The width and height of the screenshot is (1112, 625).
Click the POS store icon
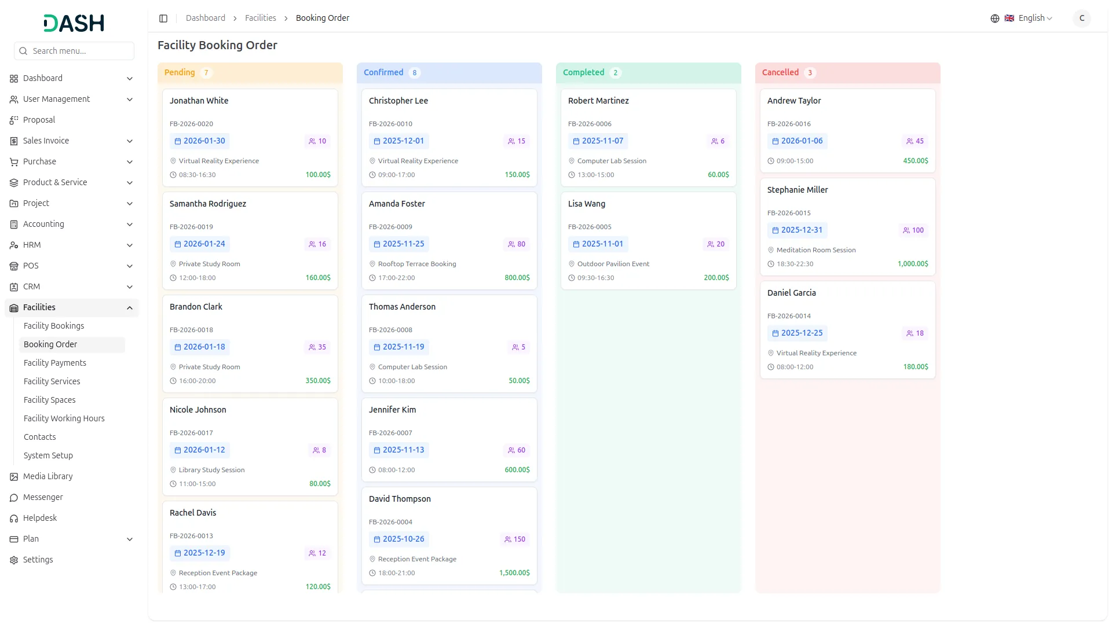(14, 266)
